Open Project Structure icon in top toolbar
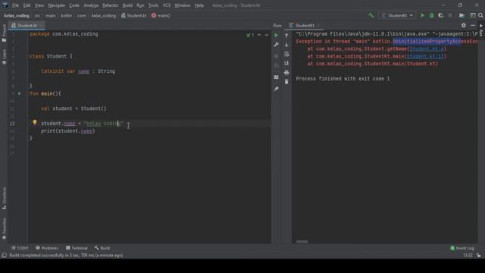Screen dimensions: 485x273 point(462,15)
